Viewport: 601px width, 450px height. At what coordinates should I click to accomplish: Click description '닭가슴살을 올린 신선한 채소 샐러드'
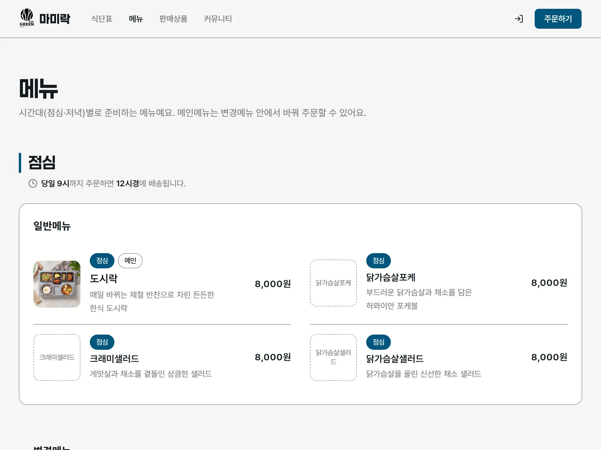tap(424, 374)
